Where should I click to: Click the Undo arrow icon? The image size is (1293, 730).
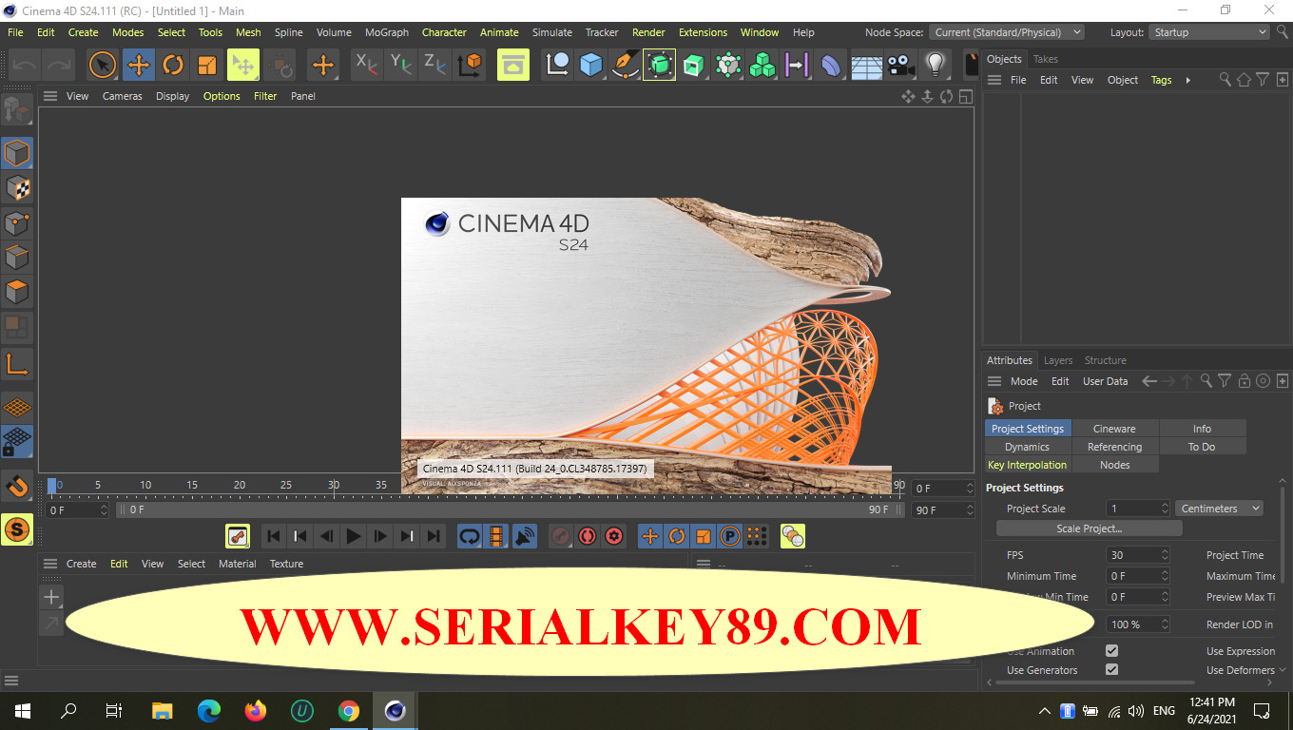coord(25,65)
